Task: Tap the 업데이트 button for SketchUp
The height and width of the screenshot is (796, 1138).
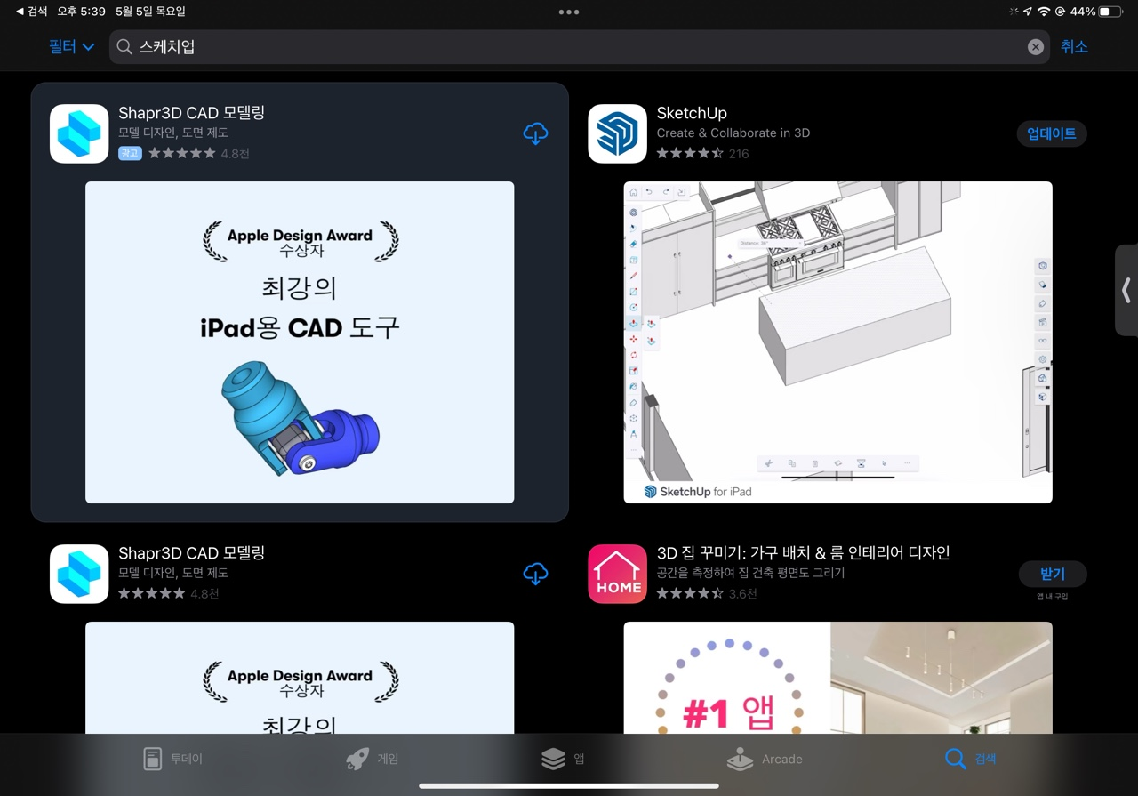Action: (1052, 133)
